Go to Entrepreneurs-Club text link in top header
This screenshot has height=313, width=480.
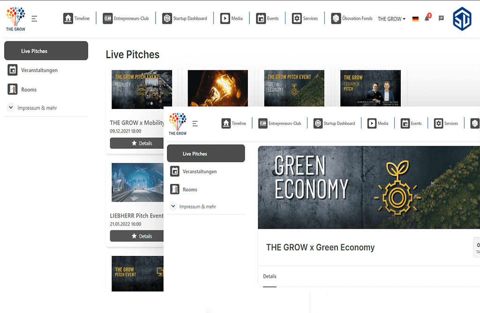point(131,18)
